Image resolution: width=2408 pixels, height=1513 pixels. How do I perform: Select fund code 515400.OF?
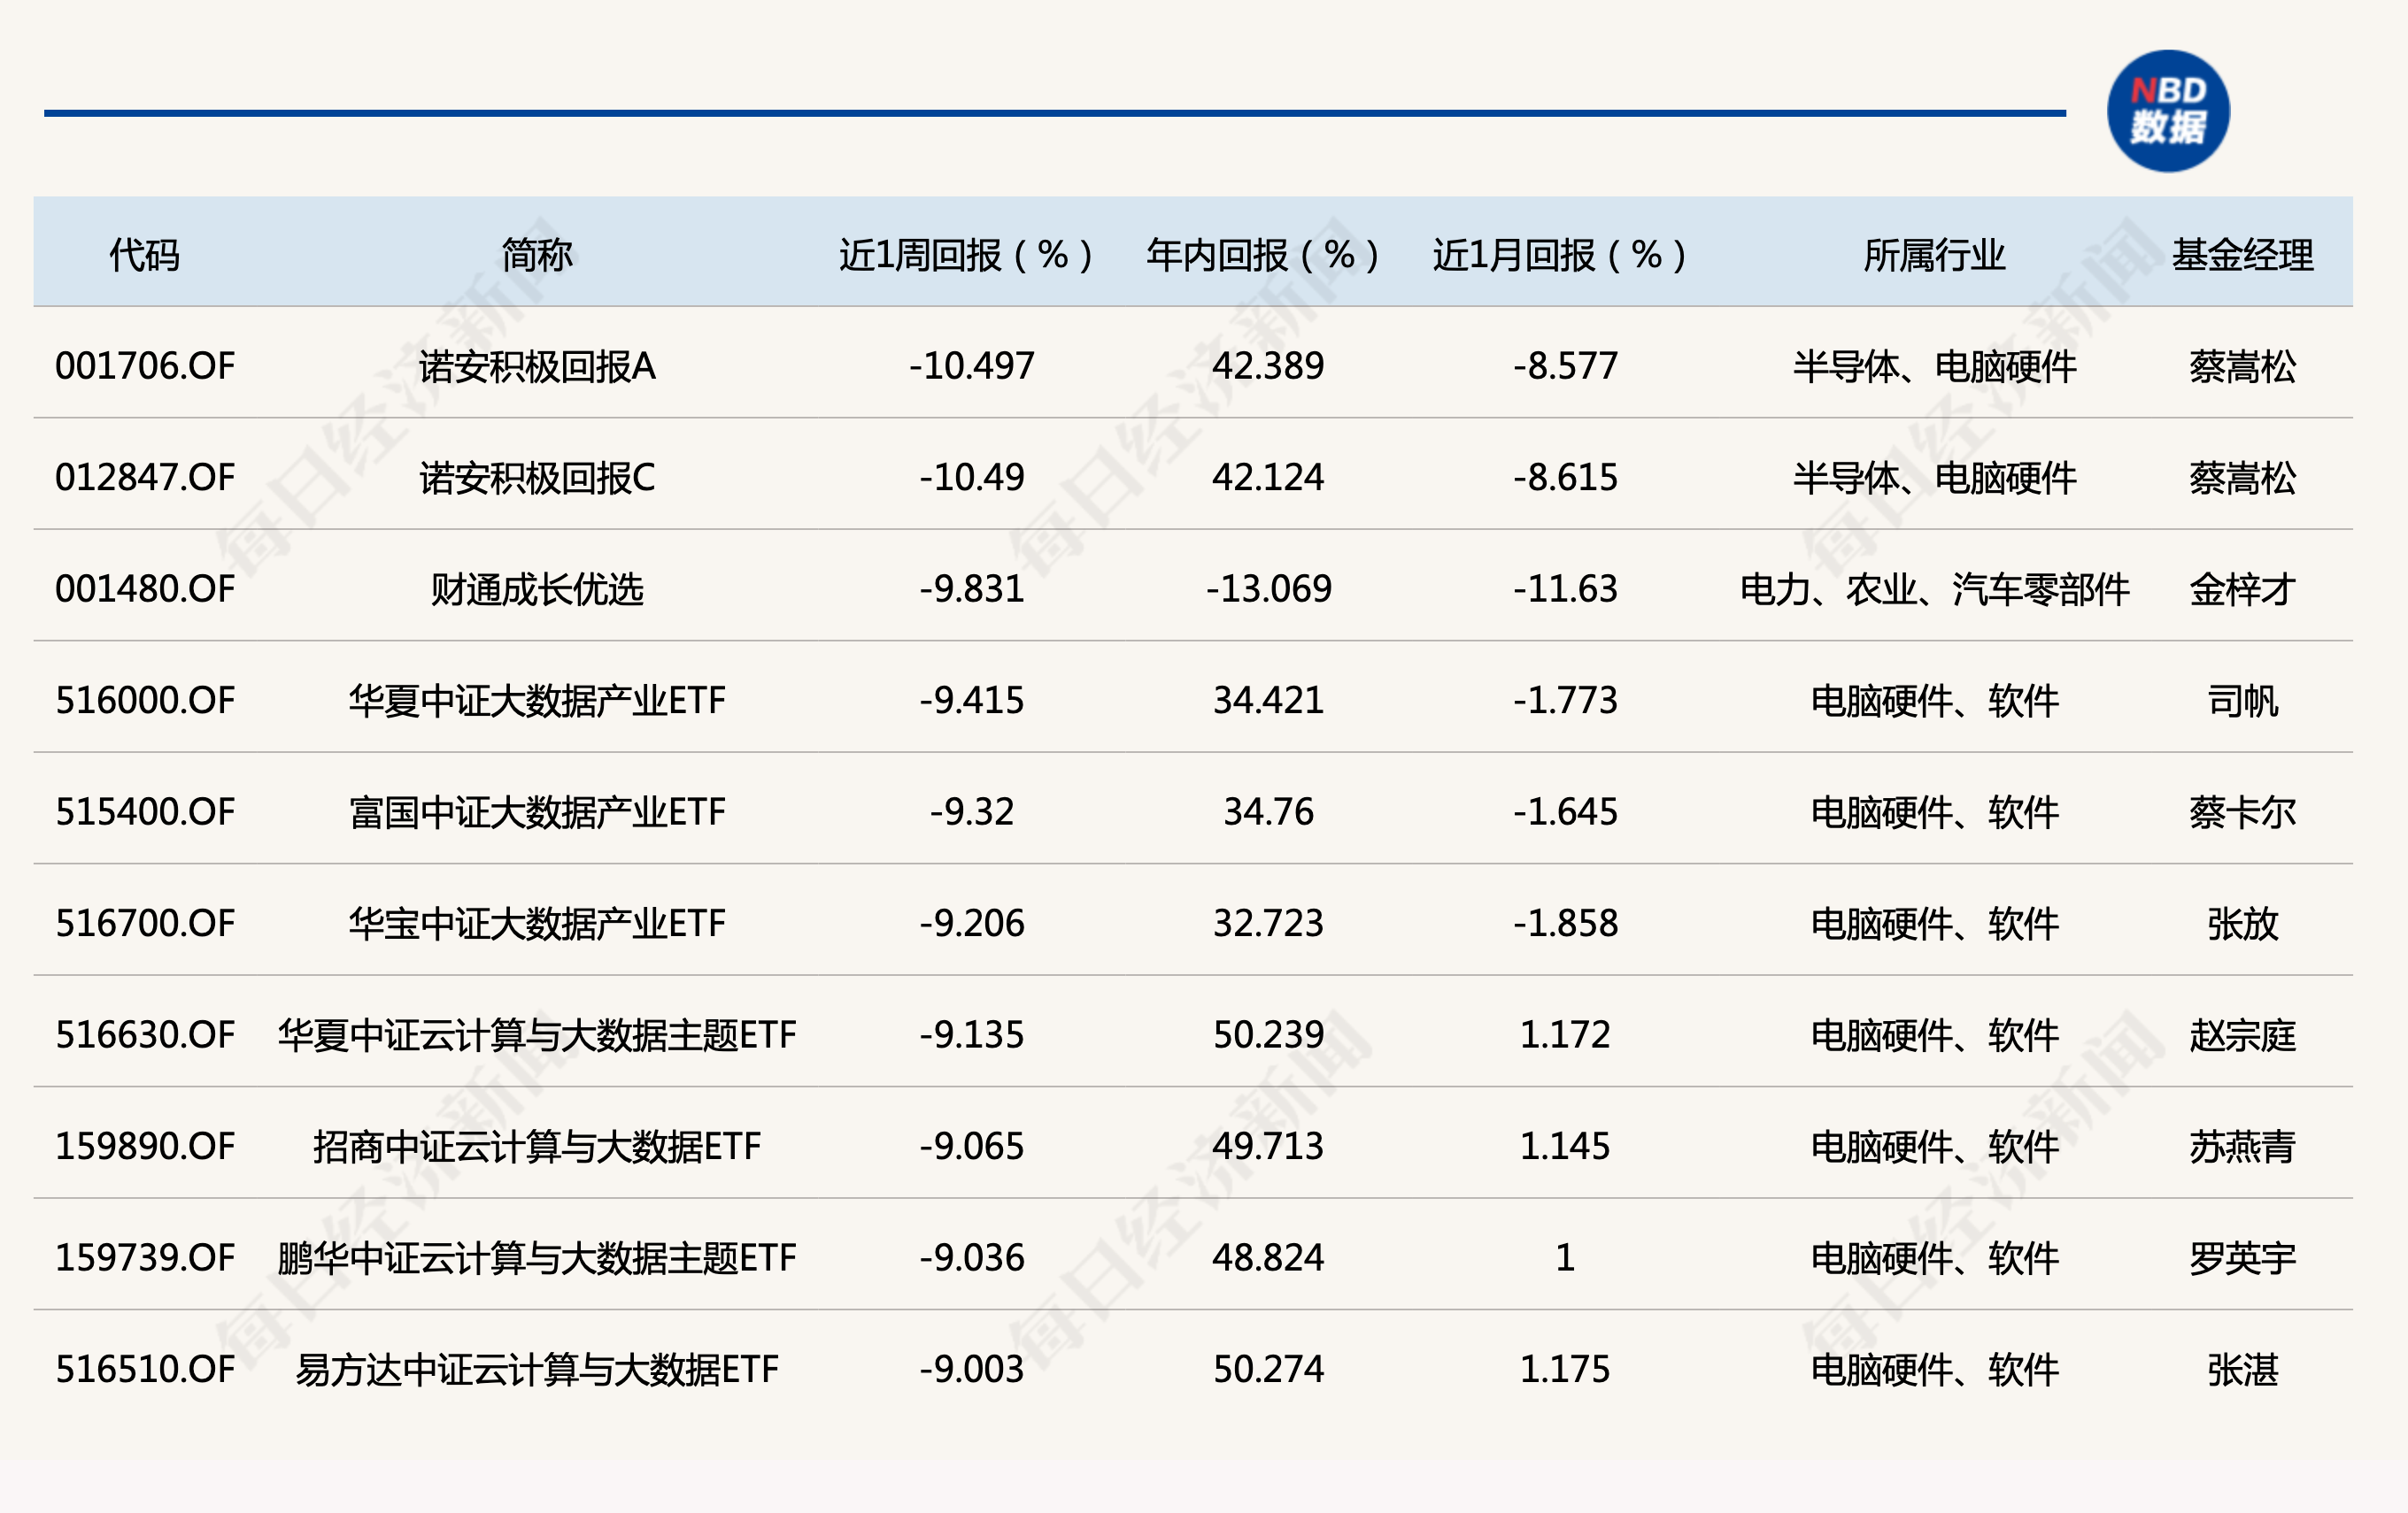[145, 811]
